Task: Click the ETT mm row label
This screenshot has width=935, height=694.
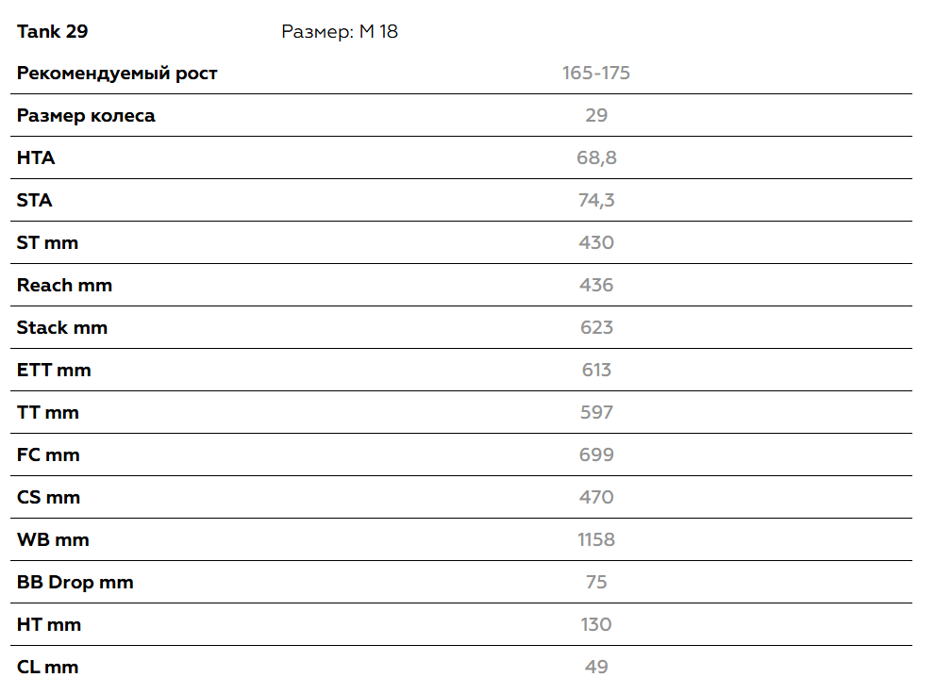Action: 54,370
